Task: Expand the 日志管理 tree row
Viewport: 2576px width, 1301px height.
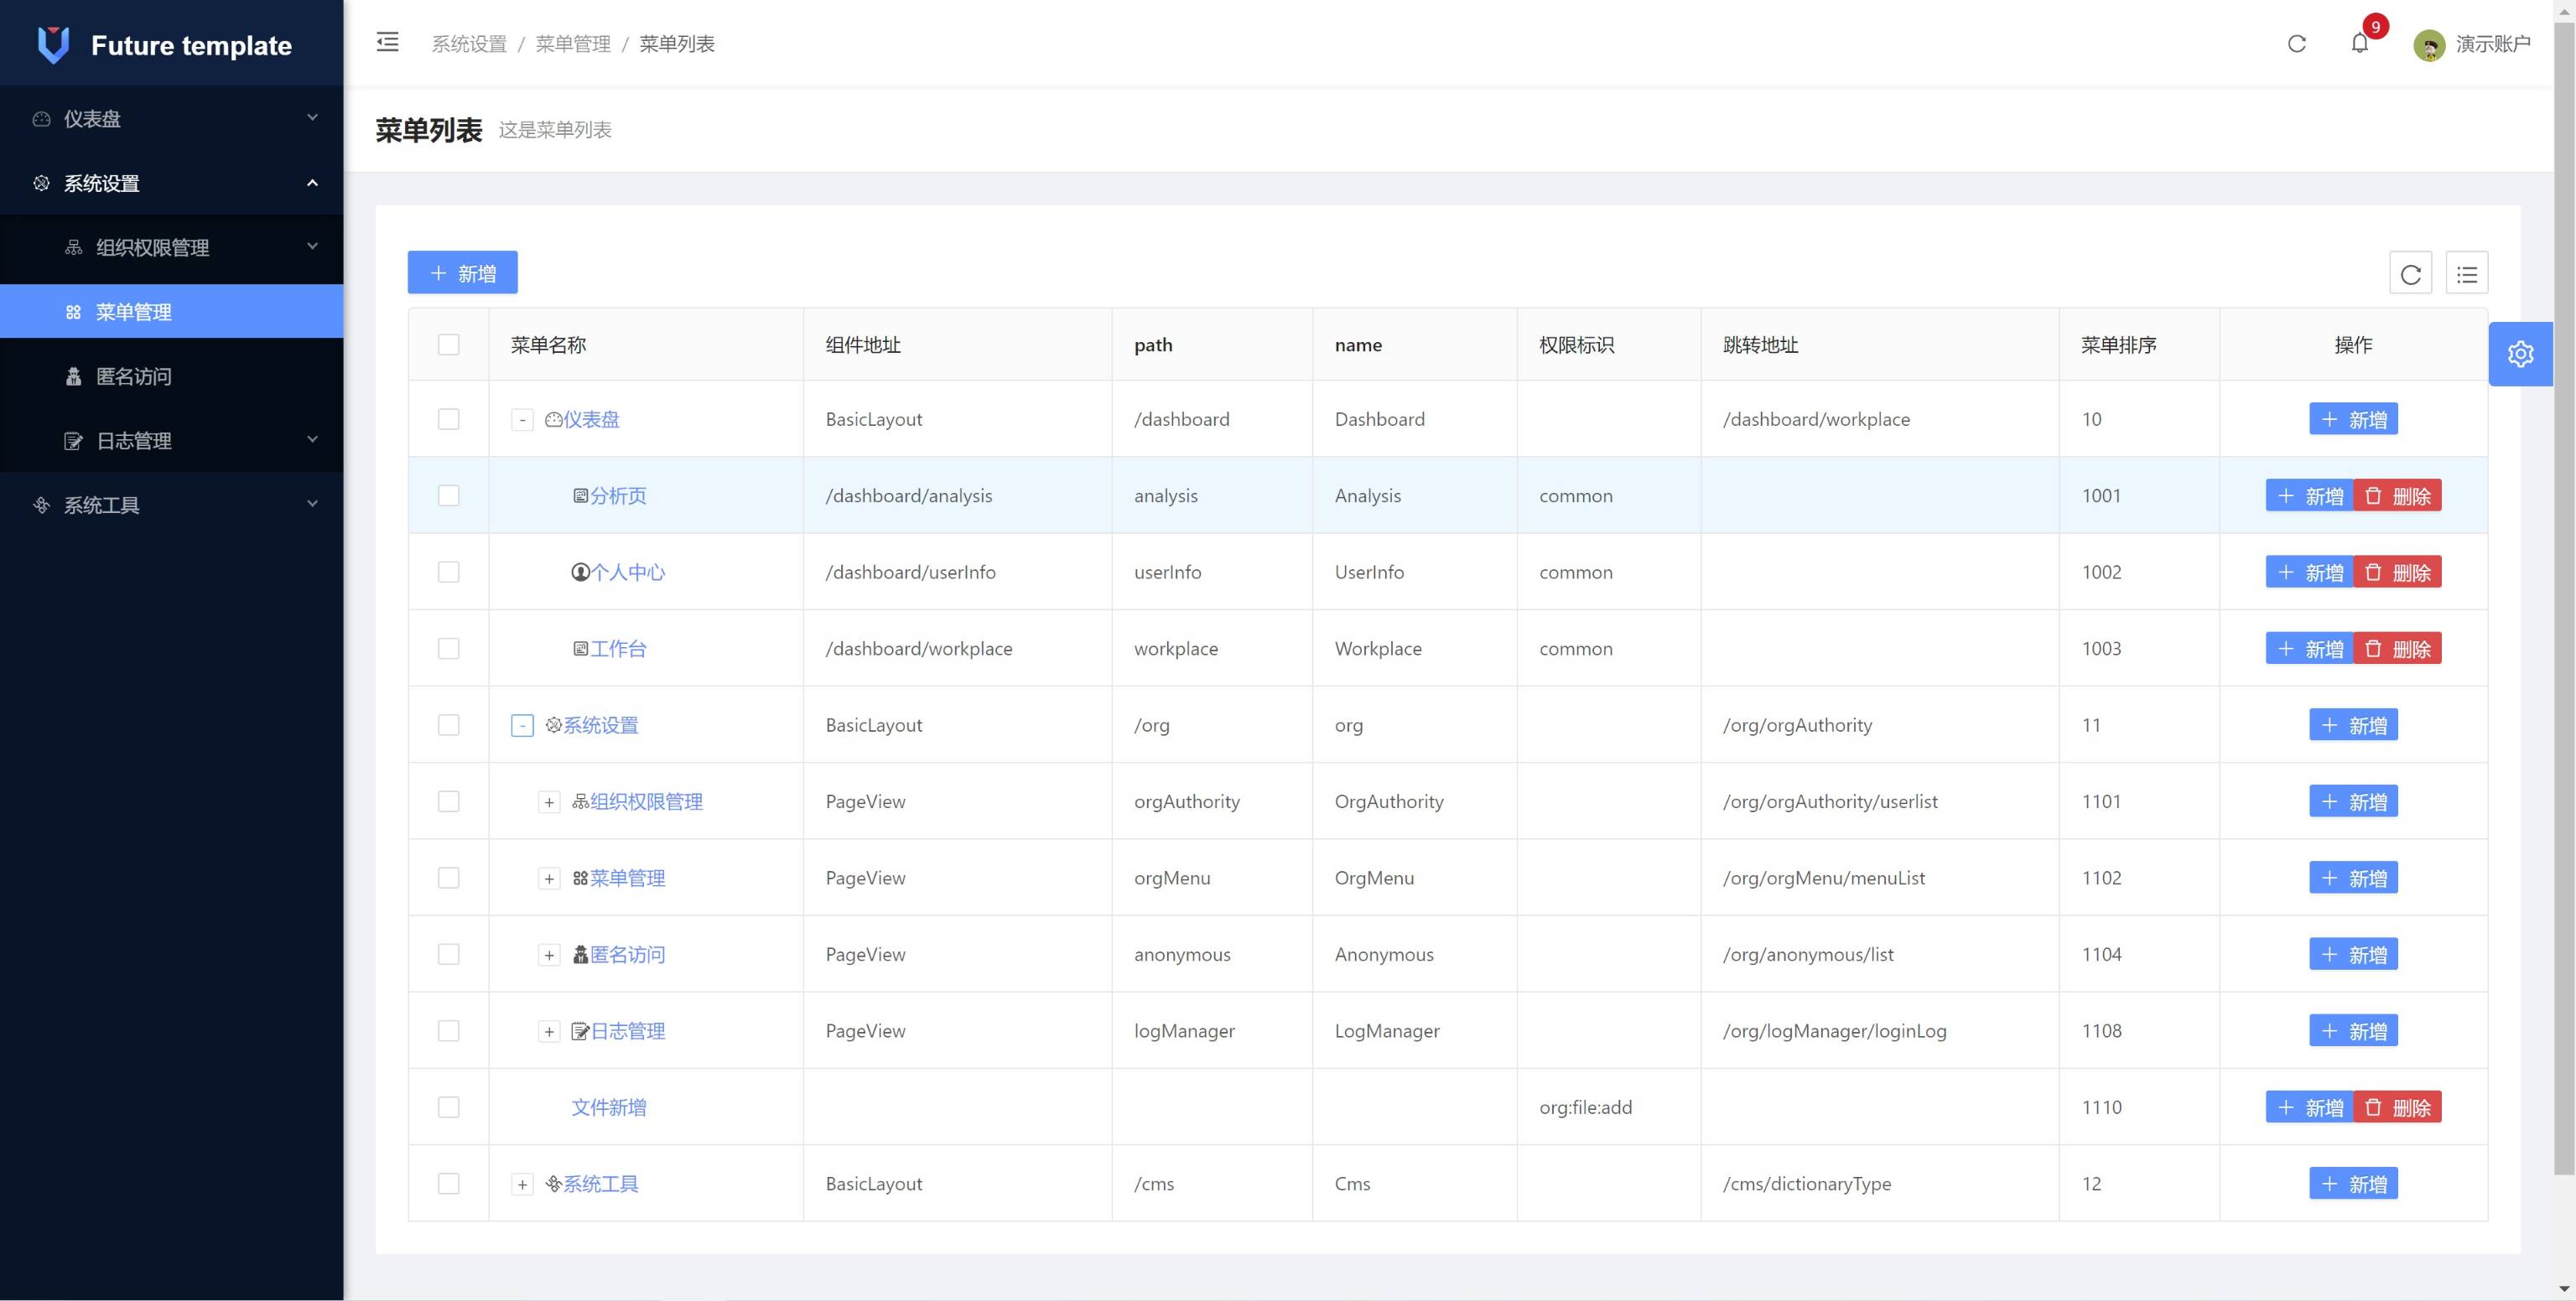Action: (549, 1031)
